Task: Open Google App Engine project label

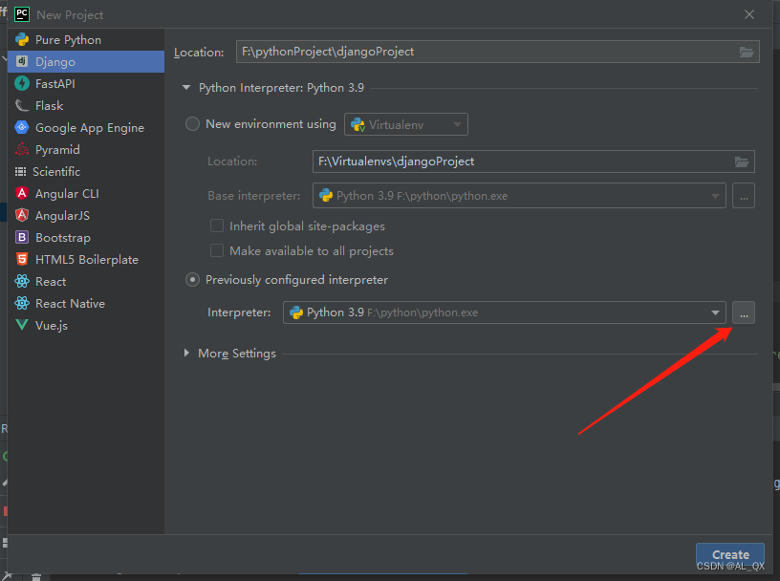Action: [90, 128]
